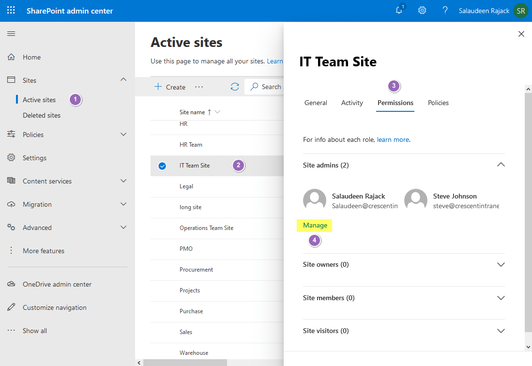Open the app launcher waffle icon

pos(11,11)
